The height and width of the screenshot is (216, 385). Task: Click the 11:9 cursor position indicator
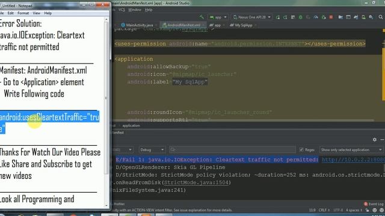[312, 210]
